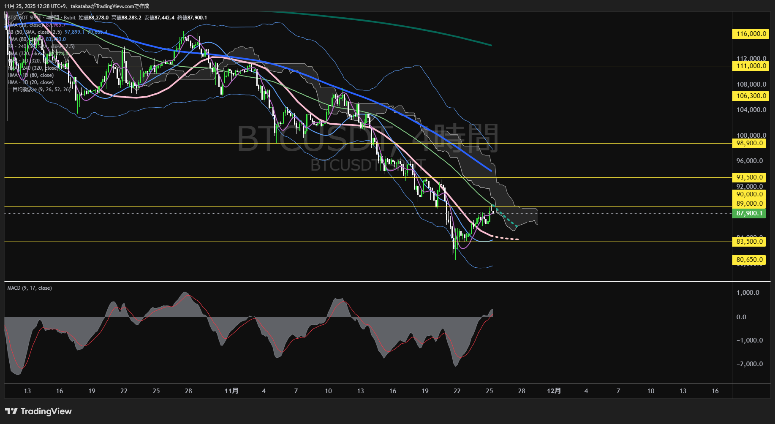The image size is (775, 424).
Task: Select the HMA (20, close) indicator legend
Action: point(25,24)
